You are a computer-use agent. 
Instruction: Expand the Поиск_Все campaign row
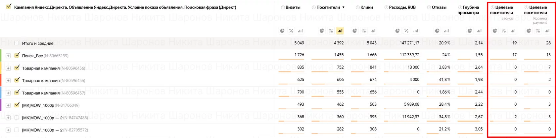tap(8, 56)
